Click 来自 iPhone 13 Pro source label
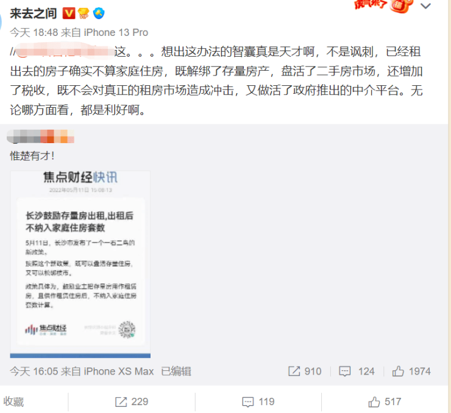The image size is (451, 413). pyautogui.click(x=104, y=32)
